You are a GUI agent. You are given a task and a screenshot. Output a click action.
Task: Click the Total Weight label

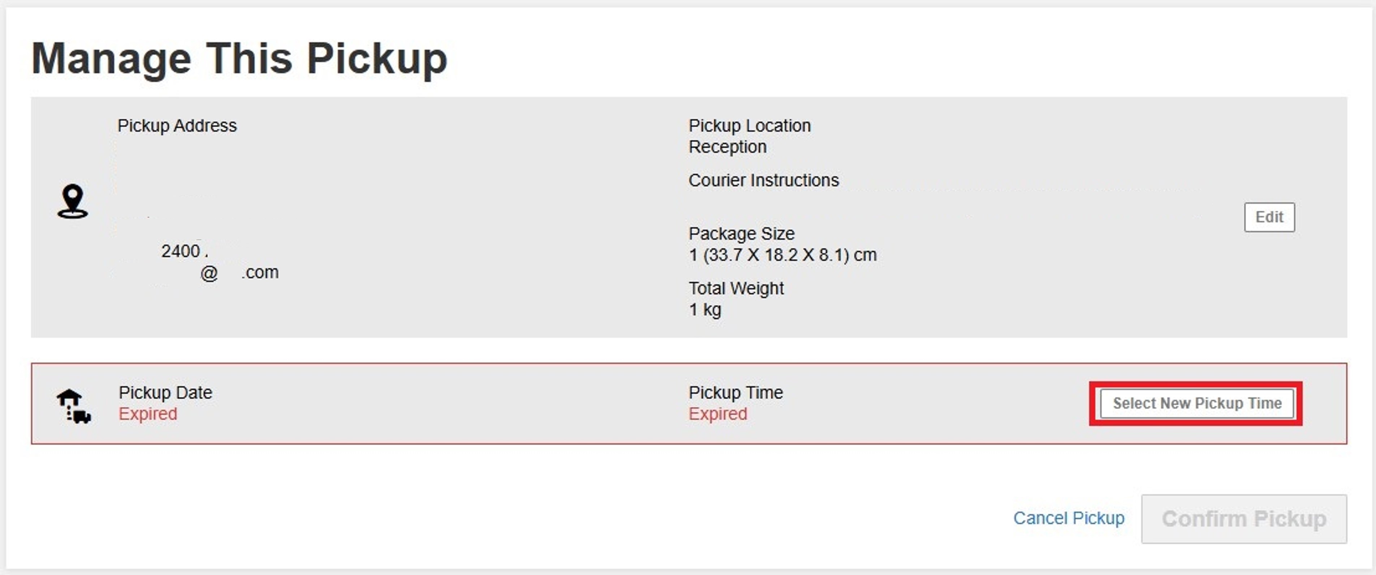[x=736, y=288]
